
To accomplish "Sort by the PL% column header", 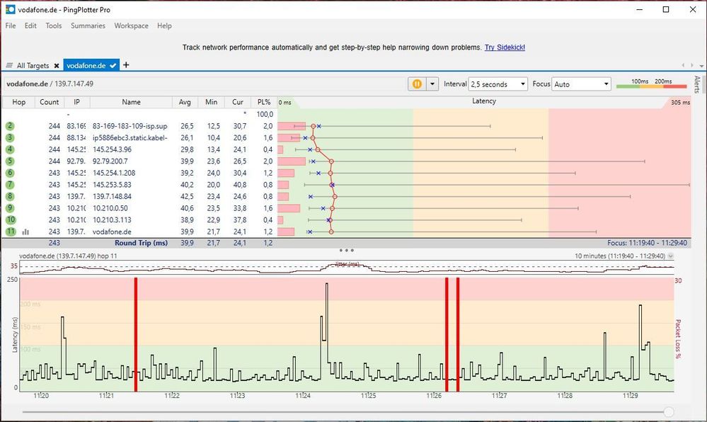I will (264, 102).
